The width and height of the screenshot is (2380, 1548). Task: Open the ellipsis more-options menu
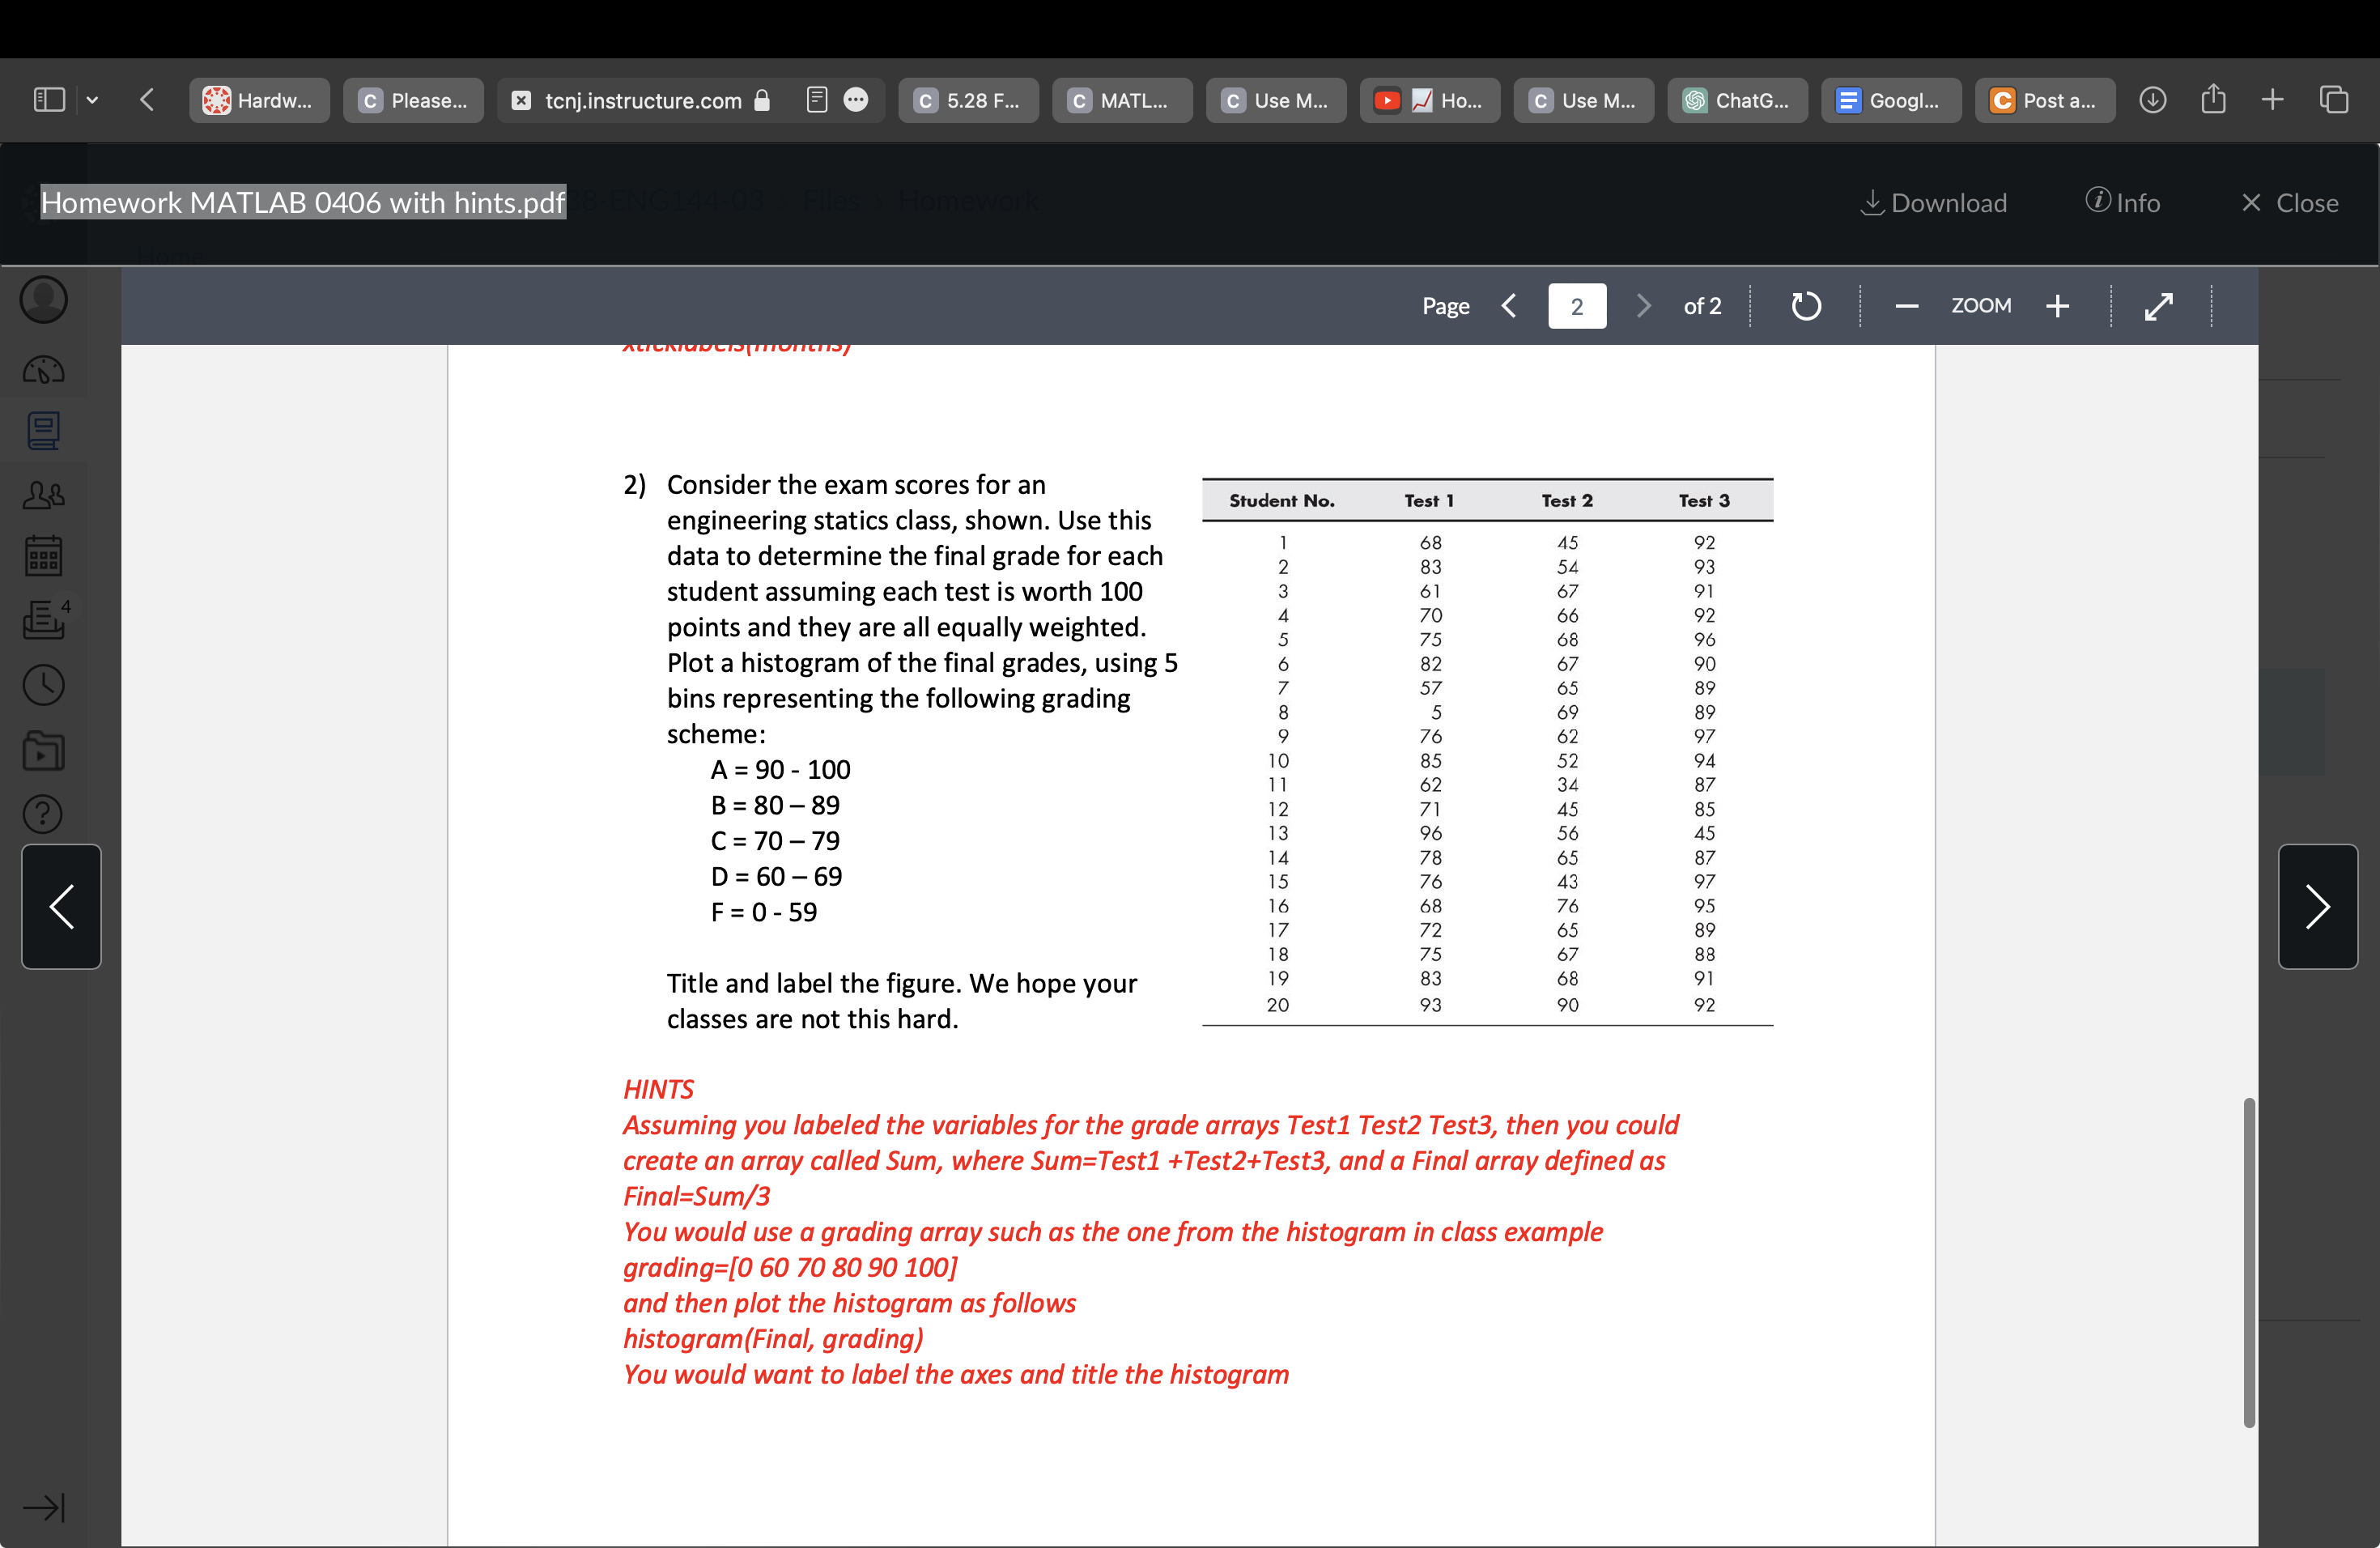pyautogui.click(x=857, y=100)
